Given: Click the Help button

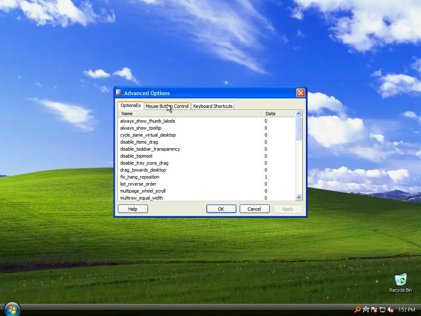Looking at the screenshot, I should 133,209.
